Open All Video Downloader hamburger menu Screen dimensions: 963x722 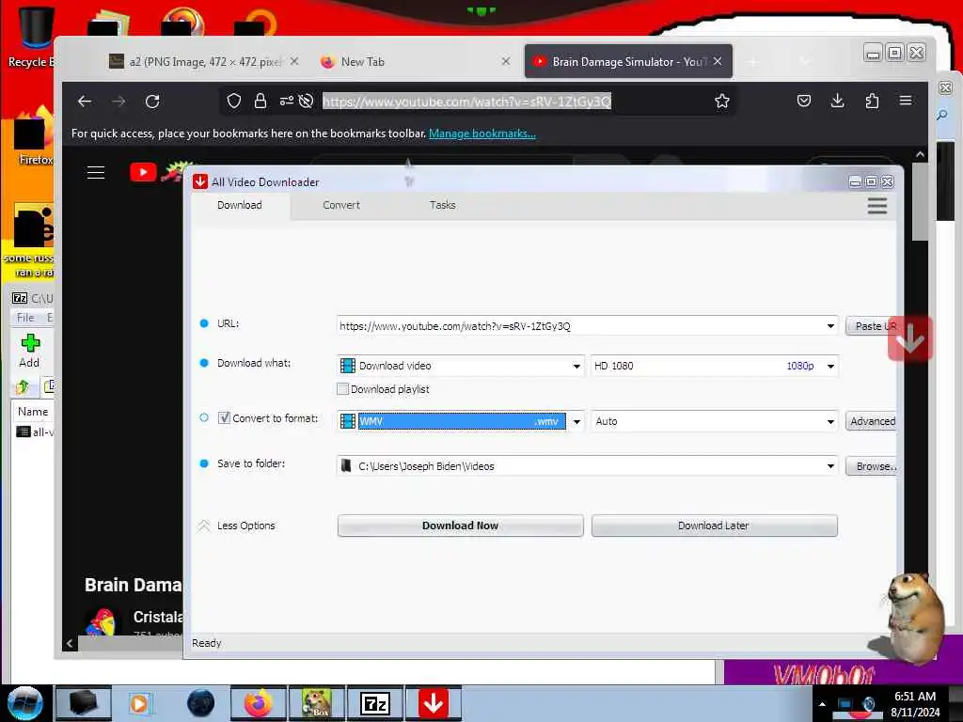pyautogui.click(x=877, y=206)
